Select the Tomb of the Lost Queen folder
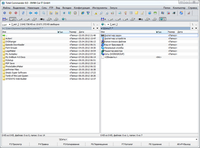Image resolution: width=200 pixels, height=148 pixels. [17, 76]
